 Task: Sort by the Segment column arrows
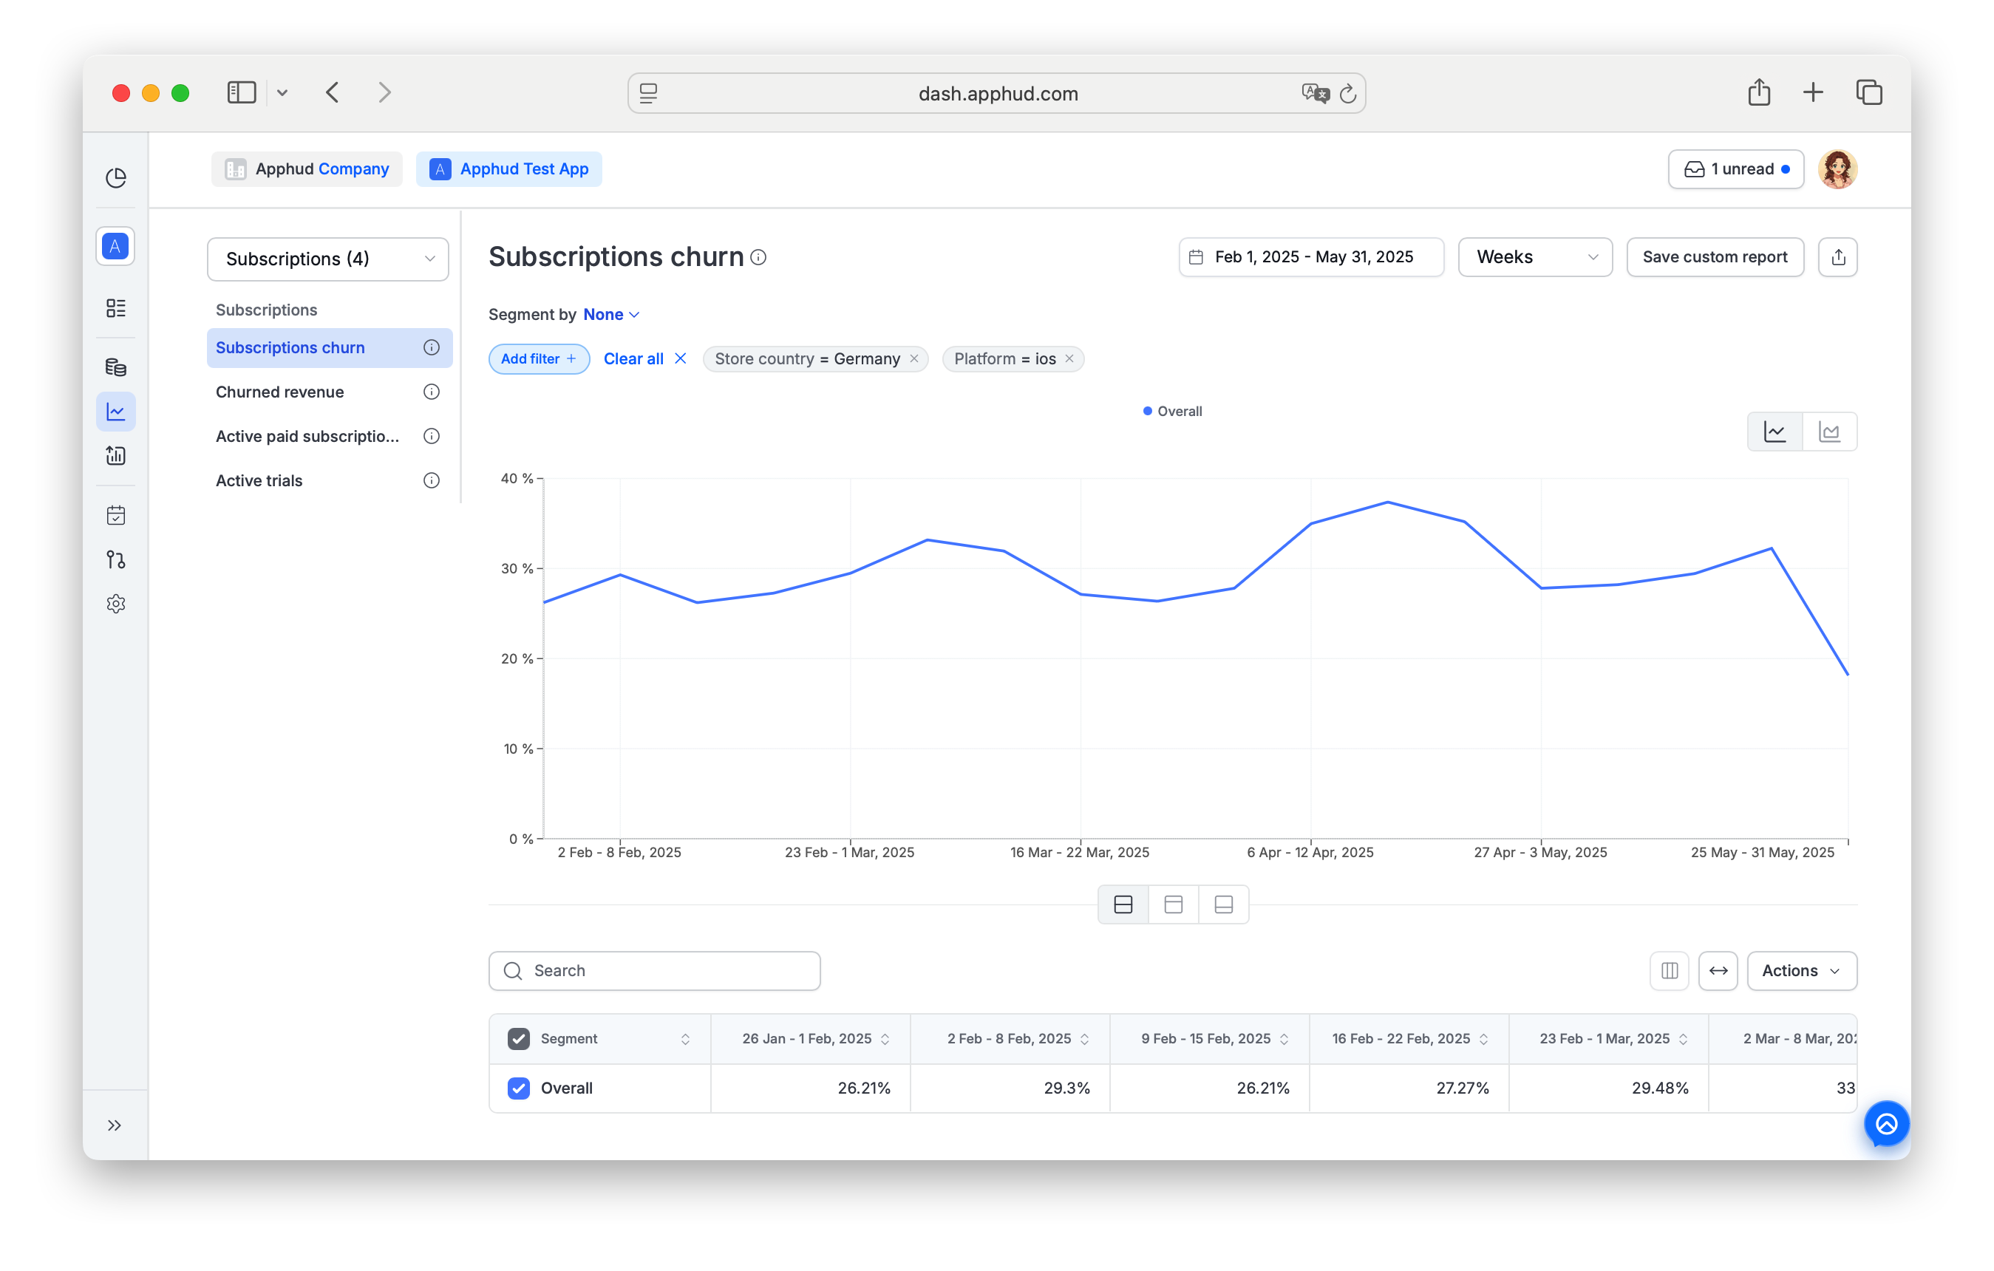point(686,1039)
